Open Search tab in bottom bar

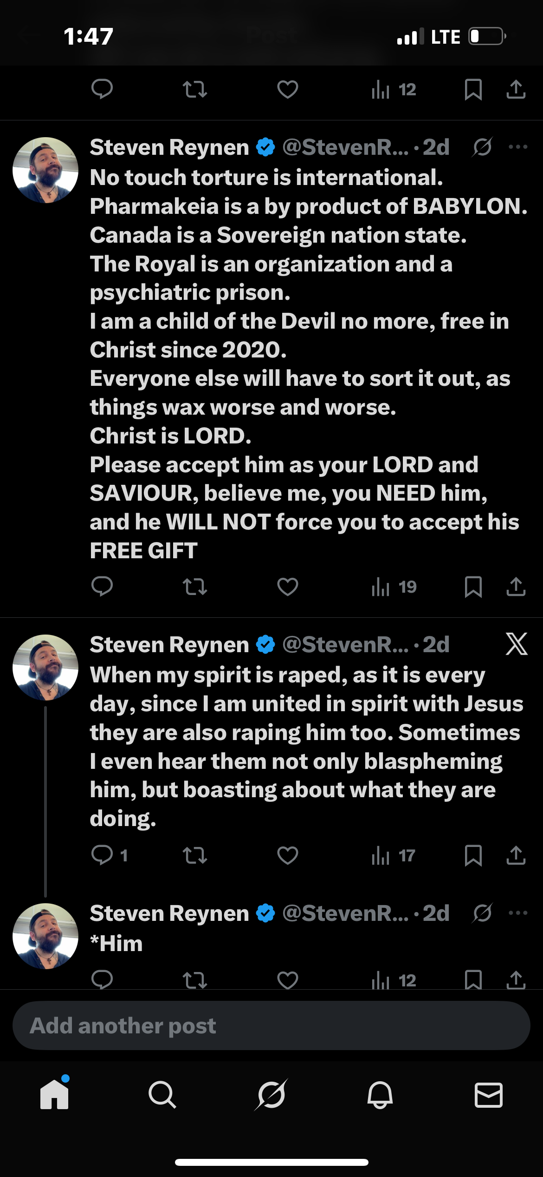[162, 1095]
